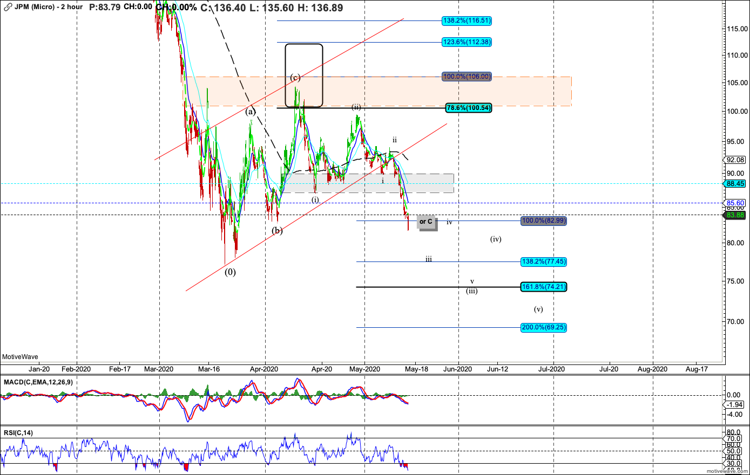Click the 123.6%(112.38) Fibonacci label
This screenshot has width=750, height=475.
467,42
